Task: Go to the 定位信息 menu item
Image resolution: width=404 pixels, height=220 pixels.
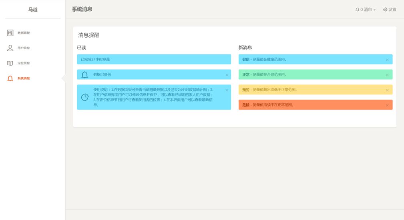Action: [x=24, y=63]
